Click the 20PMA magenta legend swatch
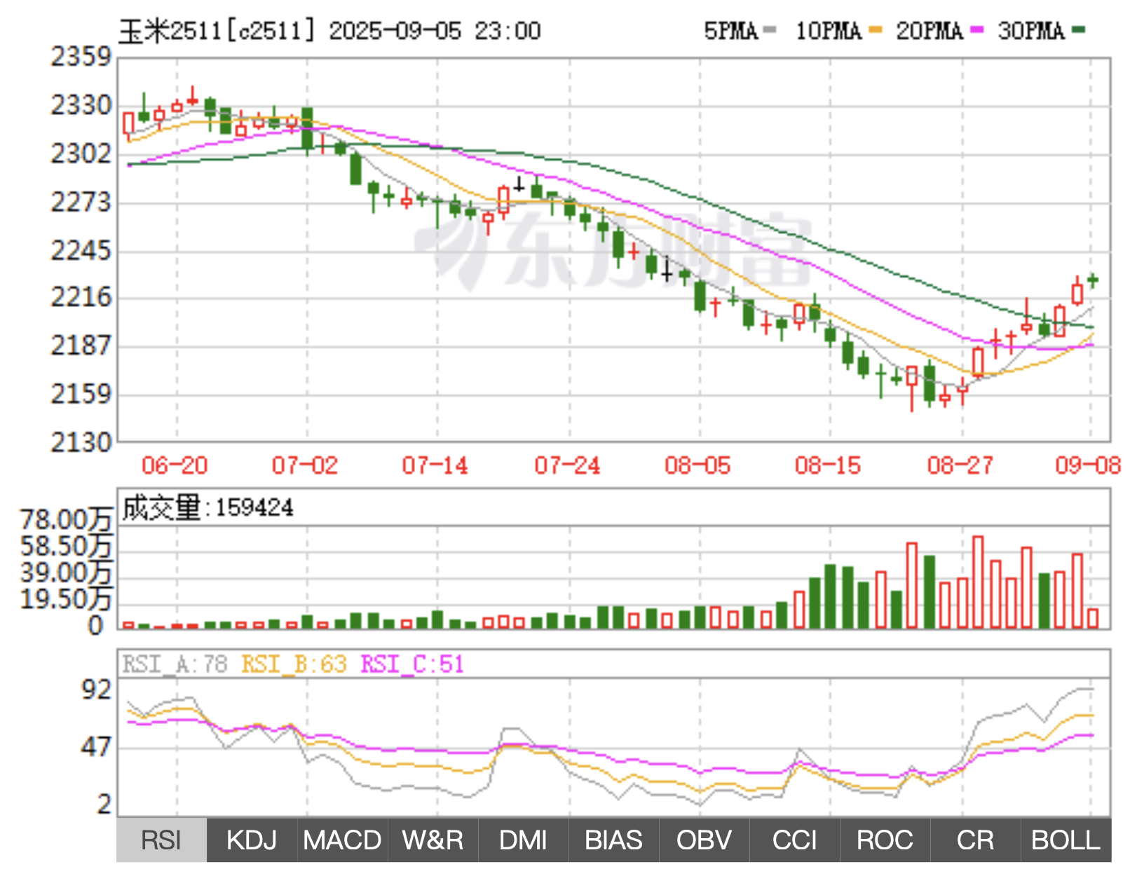The width and height of the screenshot is (1137, 883). [x=976, y=30]
